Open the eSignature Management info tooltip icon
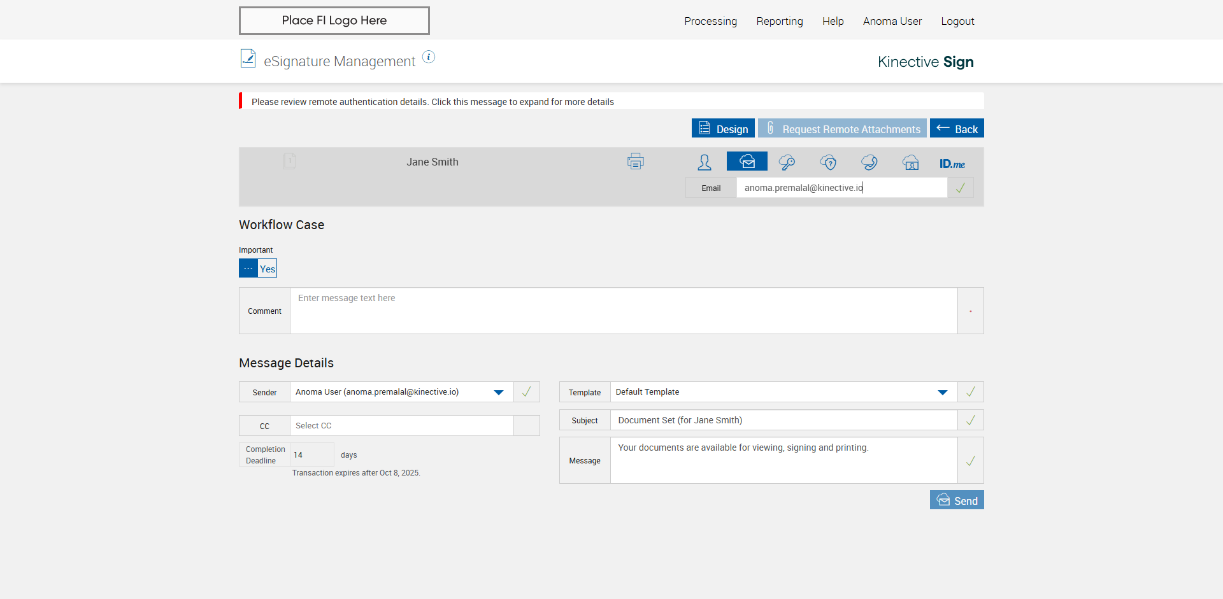 point(429,57)
